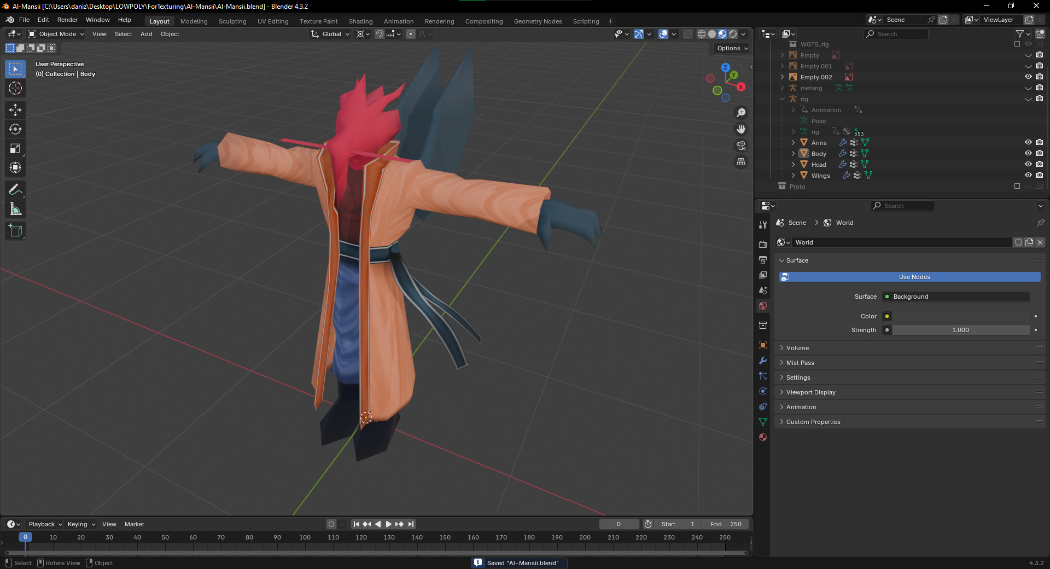Open the Object Data properties tab

click(763, 422)
